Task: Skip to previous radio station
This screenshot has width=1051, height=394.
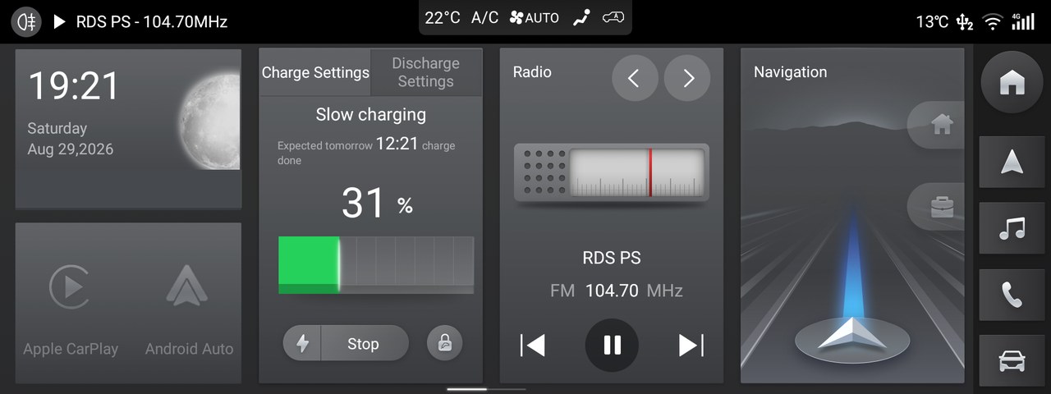Action: pos(532,346)
